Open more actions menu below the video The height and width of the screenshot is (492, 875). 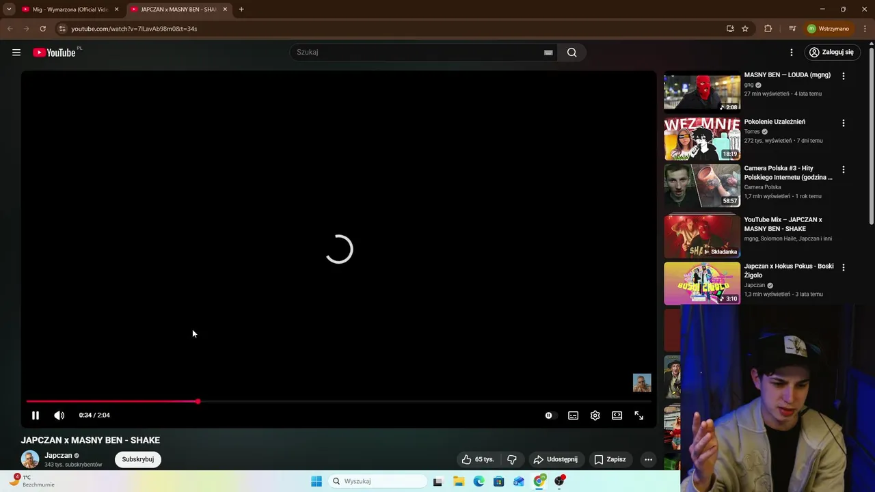[x=649, y=460]
